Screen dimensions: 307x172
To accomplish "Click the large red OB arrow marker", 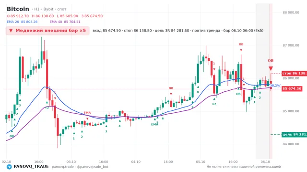I will click(x=271, y=68).
